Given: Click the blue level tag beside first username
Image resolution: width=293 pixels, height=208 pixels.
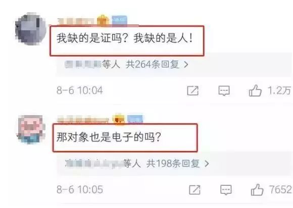Looking at the screenshot, I should (120, 20).
